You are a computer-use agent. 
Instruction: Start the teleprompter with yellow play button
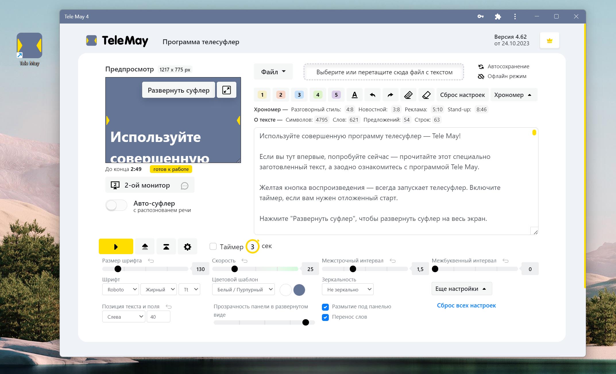tap(116, 247)
